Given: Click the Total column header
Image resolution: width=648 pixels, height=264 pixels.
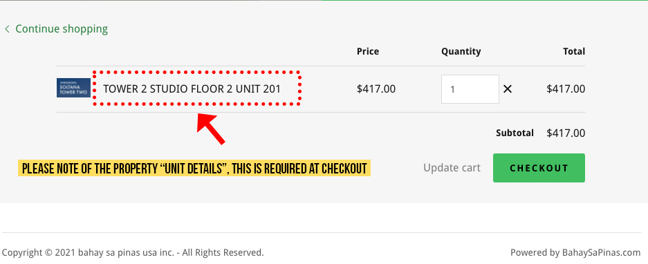Looking at the screenshot, I should pyautogui.click(x=574, y=52).
